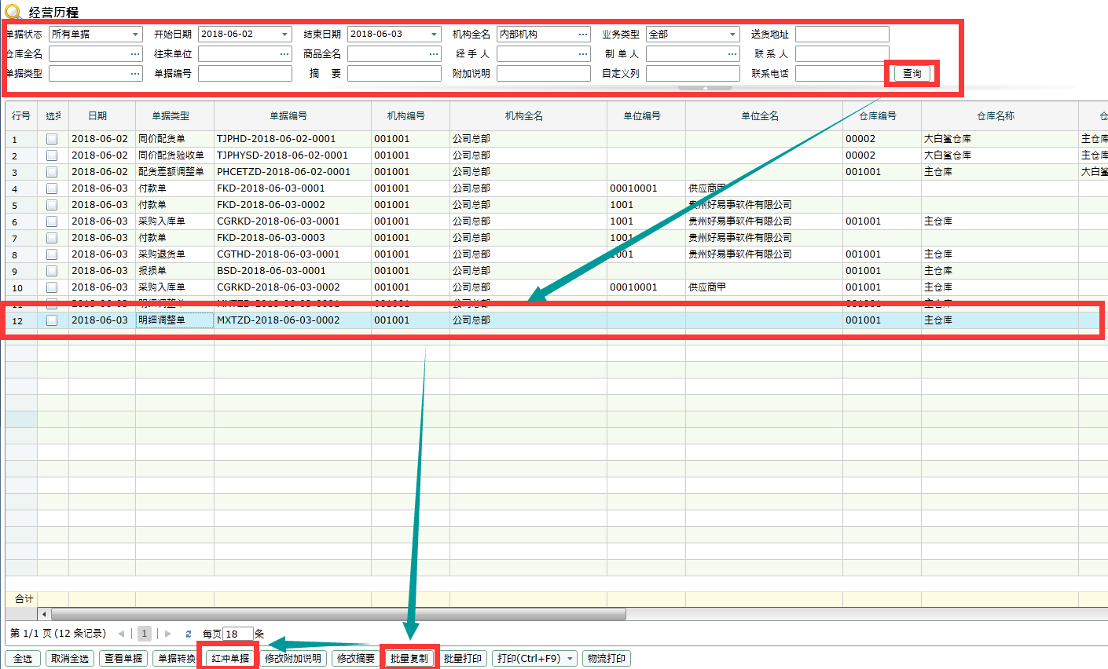Focus the 联系人 input field

(842, 54)
